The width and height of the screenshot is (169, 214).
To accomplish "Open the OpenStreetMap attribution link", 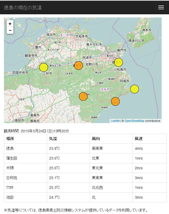I will click(134, 121).
